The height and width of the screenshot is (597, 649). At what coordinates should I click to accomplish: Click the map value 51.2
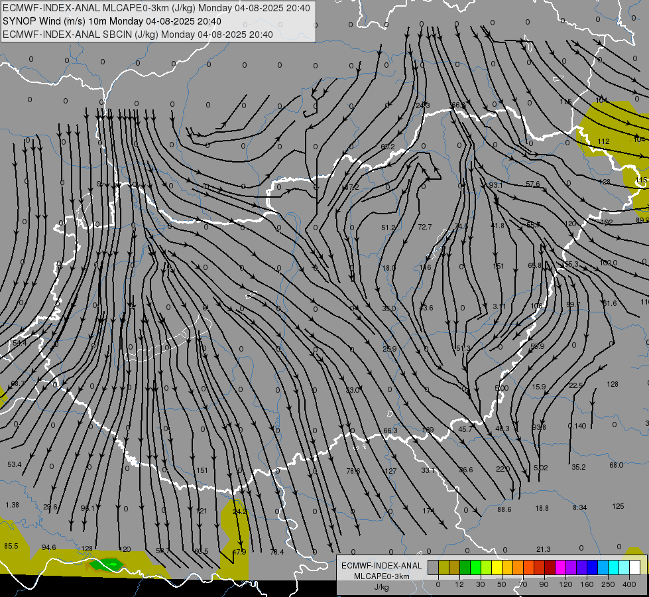pyautogui.click(x=388, y=228)
